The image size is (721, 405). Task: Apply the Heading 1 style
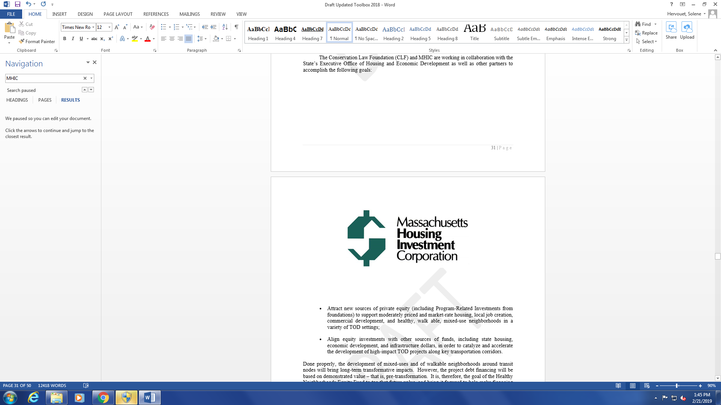click(258, 33)
